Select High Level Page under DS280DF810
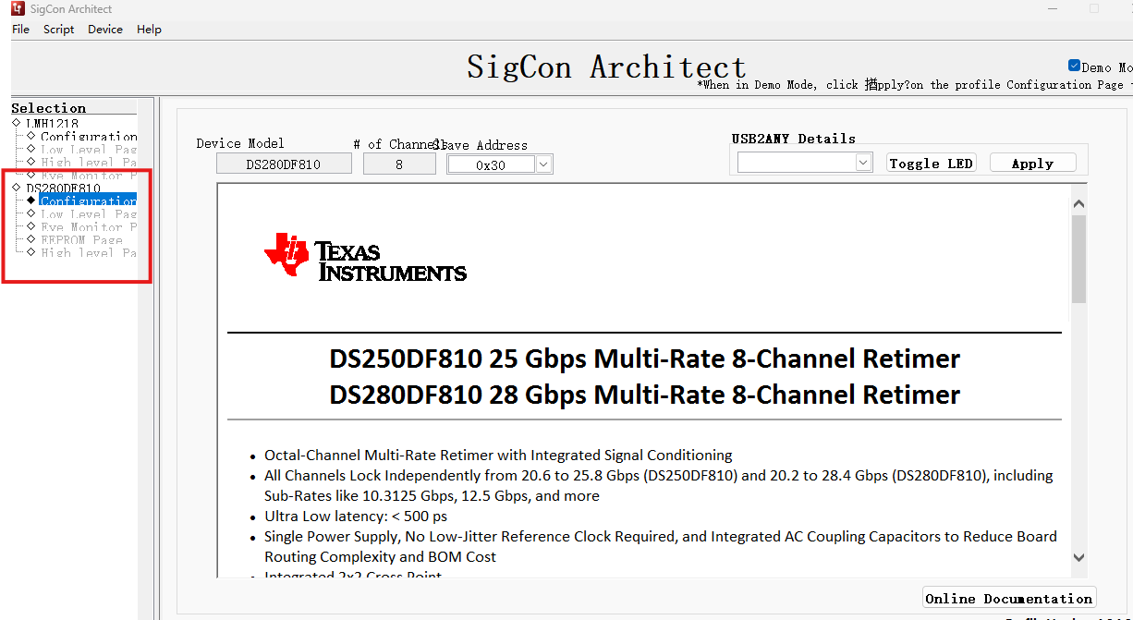 pos(89,252)
